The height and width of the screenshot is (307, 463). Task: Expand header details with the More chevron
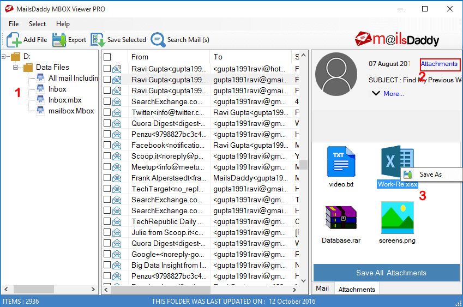[376, 93]
